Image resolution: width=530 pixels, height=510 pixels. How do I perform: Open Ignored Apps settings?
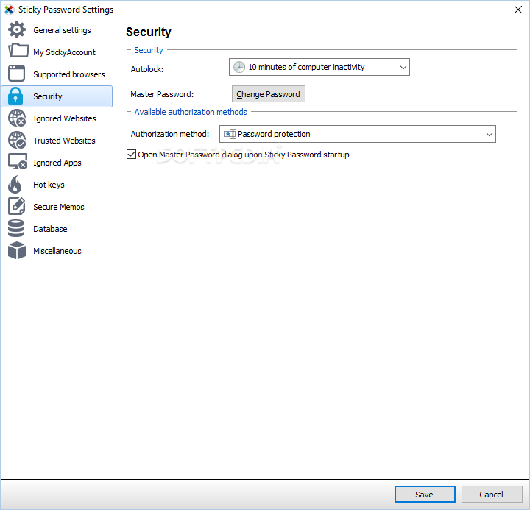(x=57, y=163)
